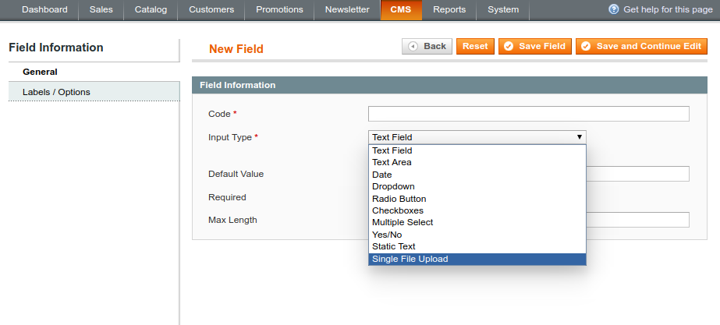Open the Catalog menu
This screenshot has width=720, height=325.
click(151, 10)
